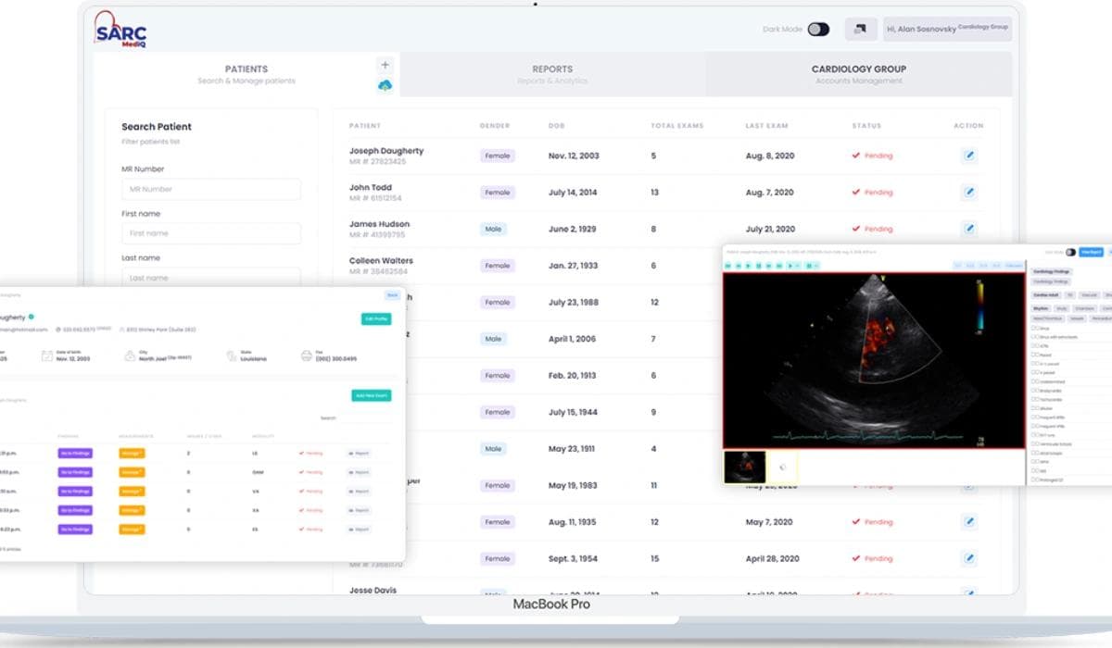Check the Tachycardia checkbox

tap(1034, 400)
